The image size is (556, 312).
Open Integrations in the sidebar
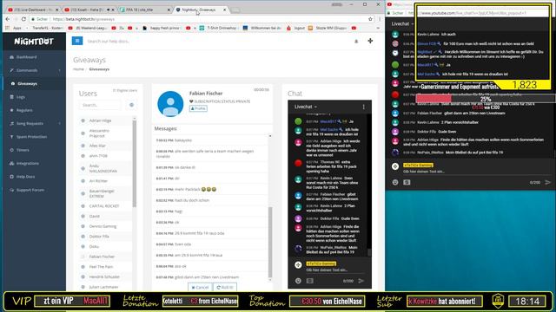coord(27,164)
